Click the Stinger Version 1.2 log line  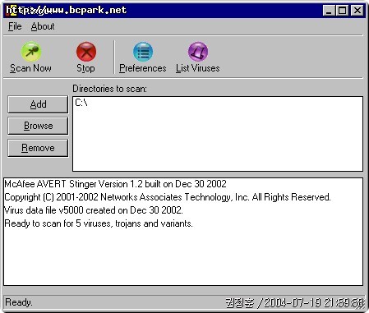[x=115, y=184]
